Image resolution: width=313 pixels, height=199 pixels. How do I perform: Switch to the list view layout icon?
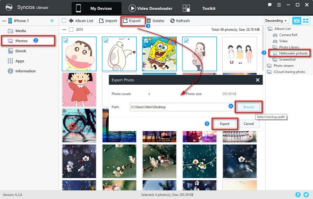point(296,21)
